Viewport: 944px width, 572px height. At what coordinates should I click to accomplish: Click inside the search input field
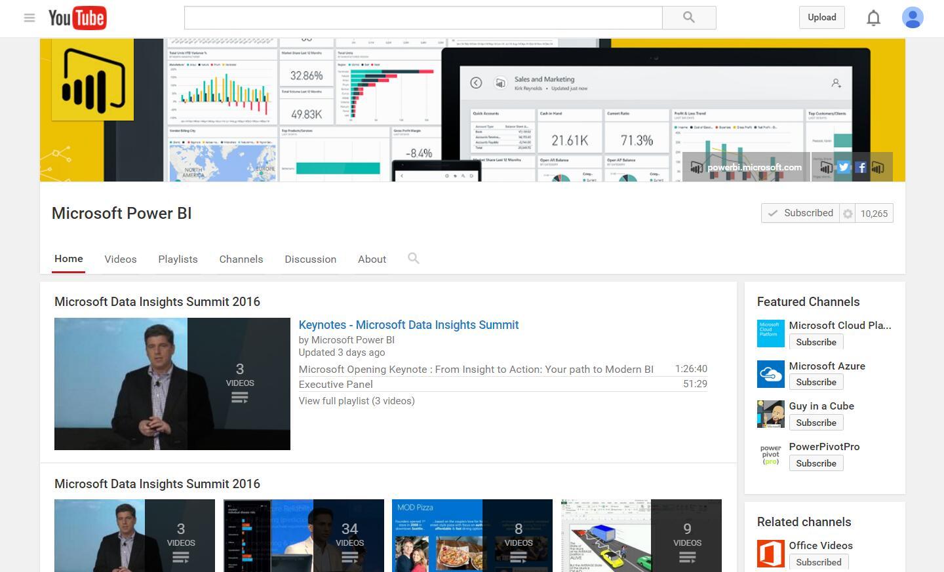point(423,18)
